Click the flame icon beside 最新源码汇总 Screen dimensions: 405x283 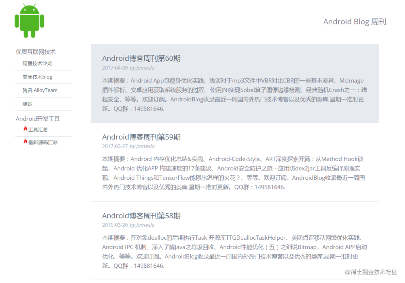pos(25,141)
